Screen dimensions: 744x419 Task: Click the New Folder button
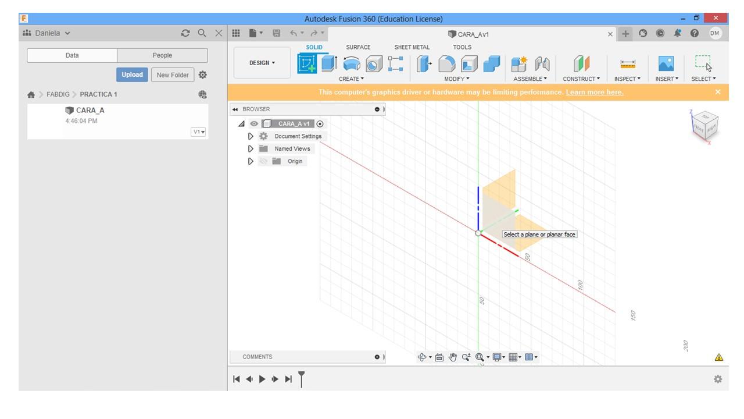[173, 74]
